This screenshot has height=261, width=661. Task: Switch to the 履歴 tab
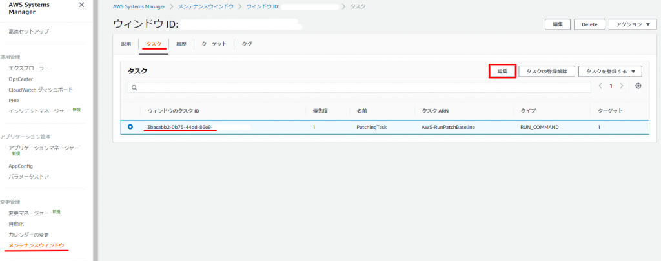[x=181, y=44]
